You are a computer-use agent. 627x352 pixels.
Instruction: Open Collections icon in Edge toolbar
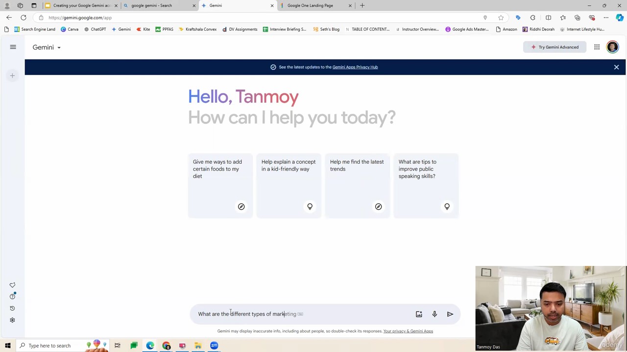[577, 18]
